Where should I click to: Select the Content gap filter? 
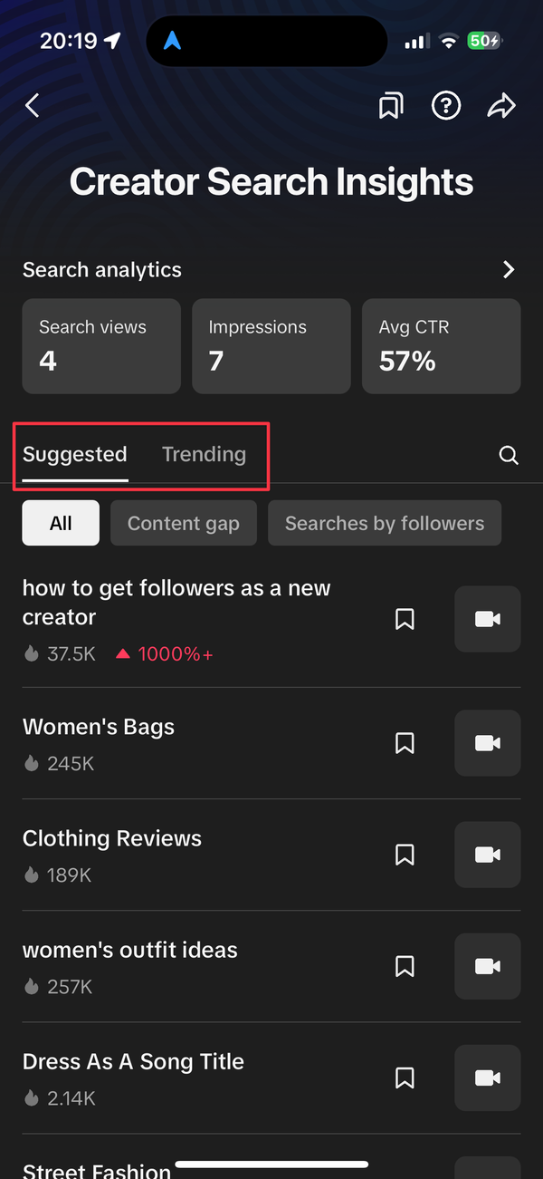pos(183,523)
